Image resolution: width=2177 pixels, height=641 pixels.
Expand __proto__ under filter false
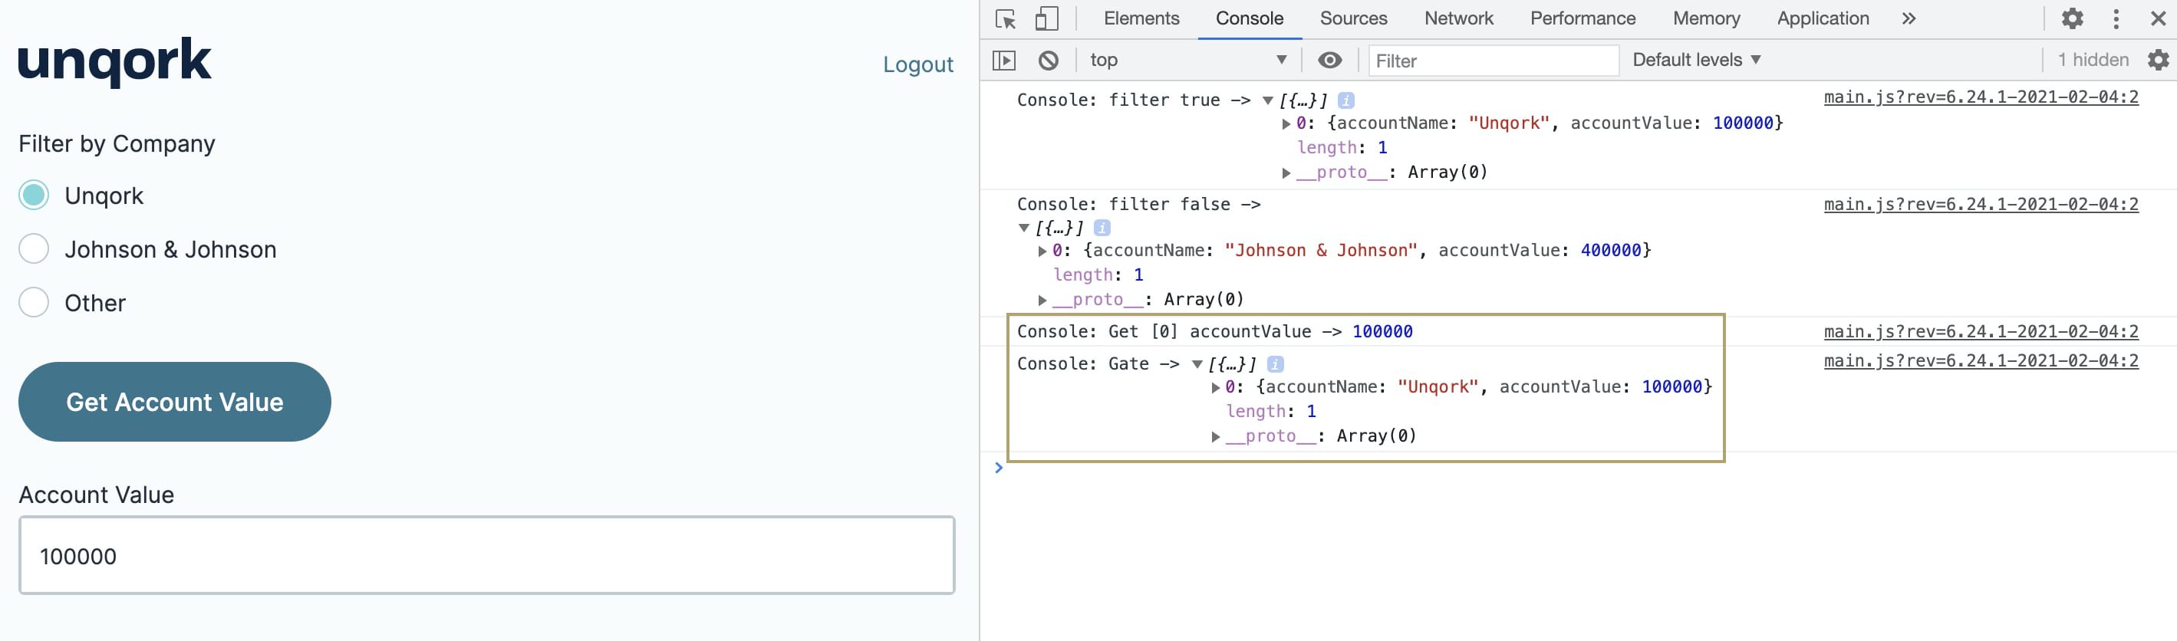[x=1042, y=300]
